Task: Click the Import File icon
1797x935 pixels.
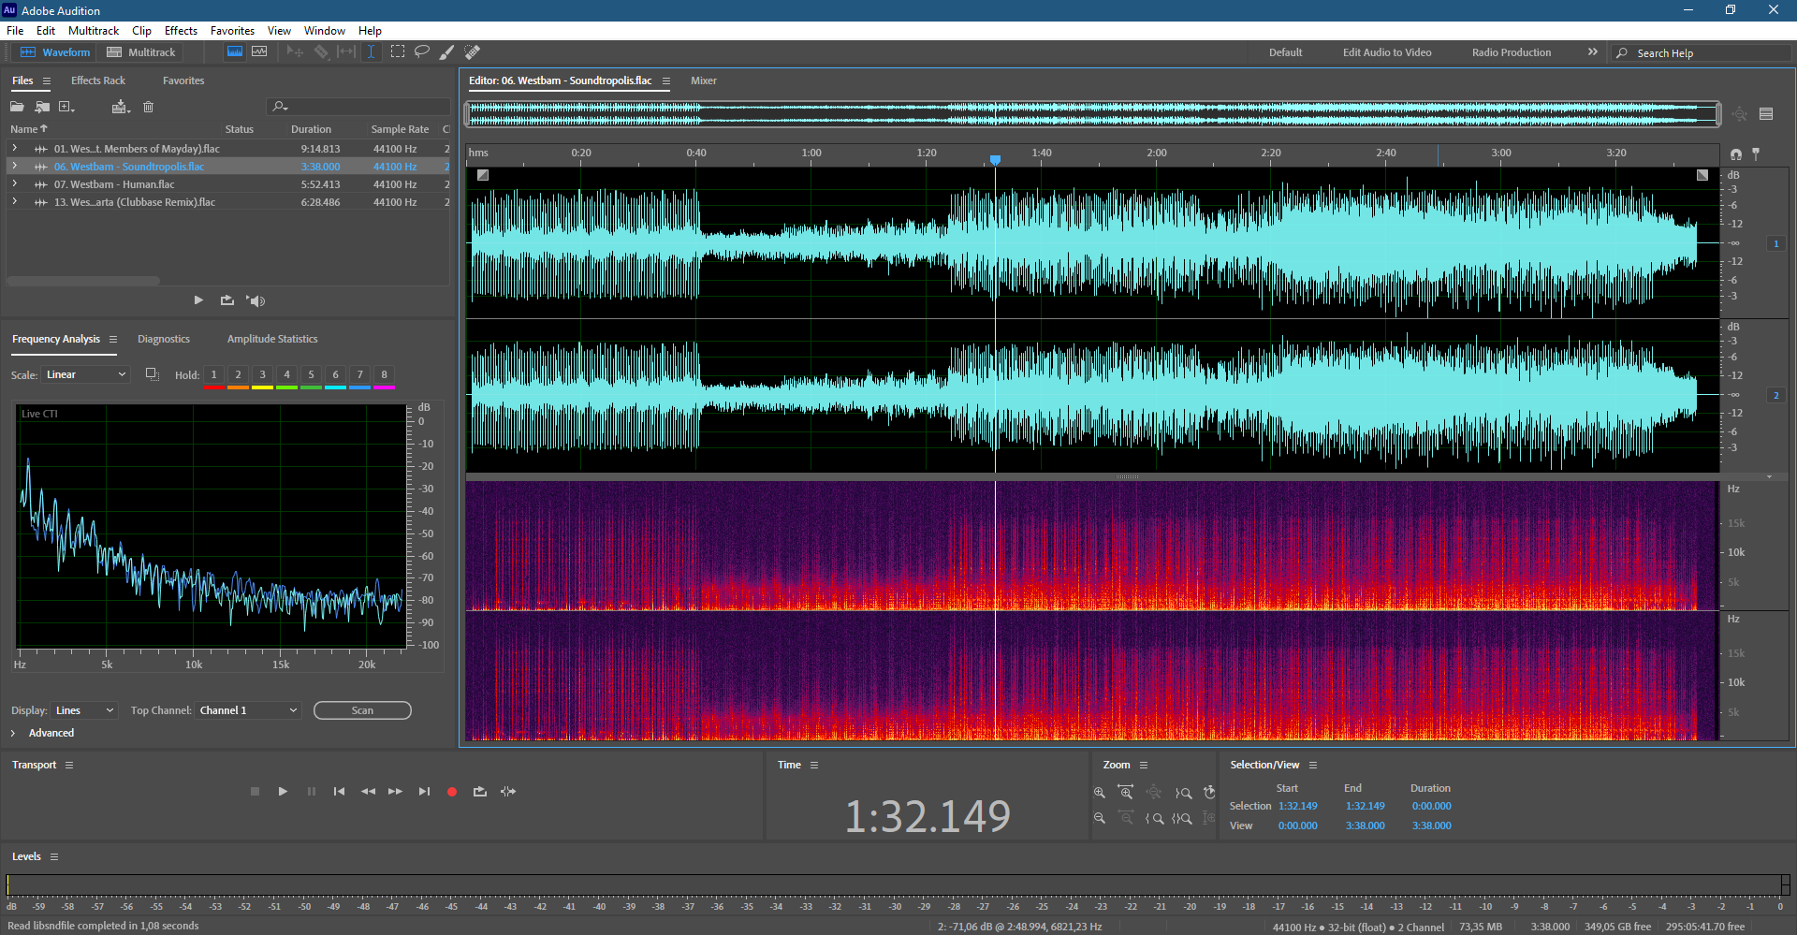Action: (42, 107)
